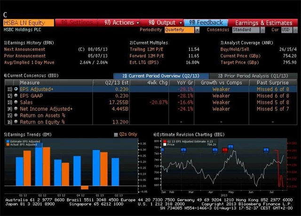This screenshot has height=216, width=301.
Task: Click the Sales 4Wk change -20.87%
Action: [x=158, y=102]
